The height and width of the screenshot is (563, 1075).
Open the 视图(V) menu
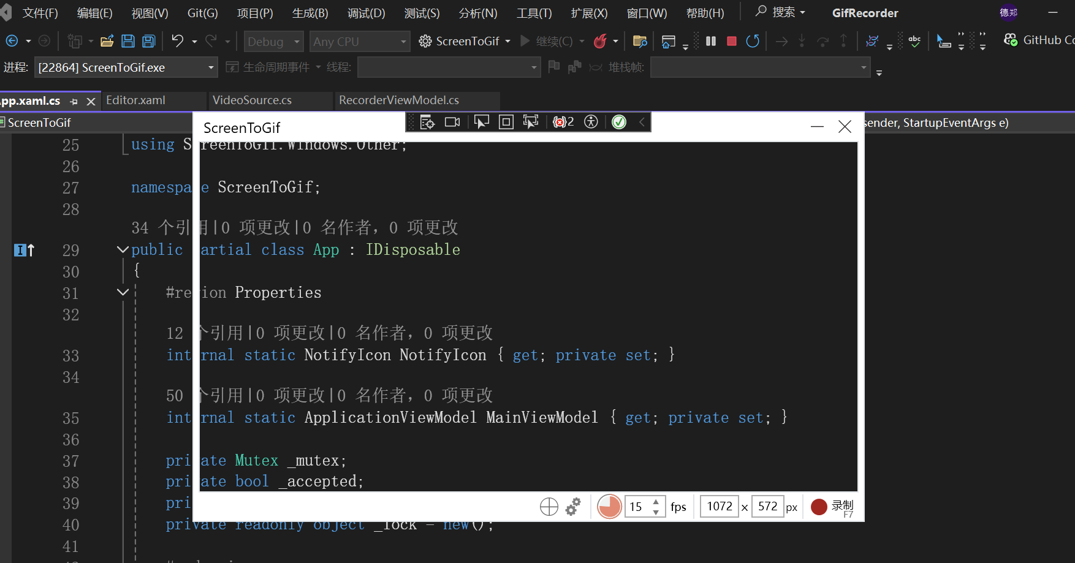(x=150, y=13)
